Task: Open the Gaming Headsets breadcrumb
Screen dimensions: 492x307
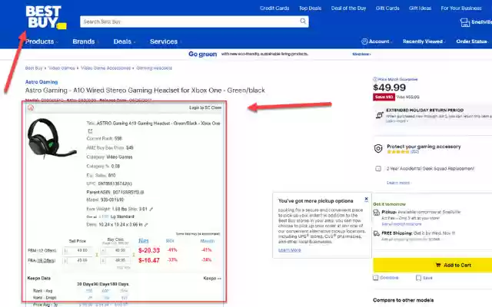Action: pos(154,68)
